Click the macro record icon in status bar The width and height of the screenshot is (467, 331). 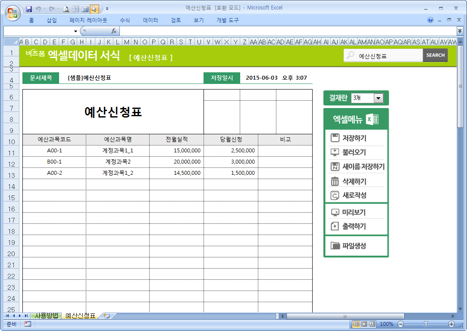(x=28, y=324)
